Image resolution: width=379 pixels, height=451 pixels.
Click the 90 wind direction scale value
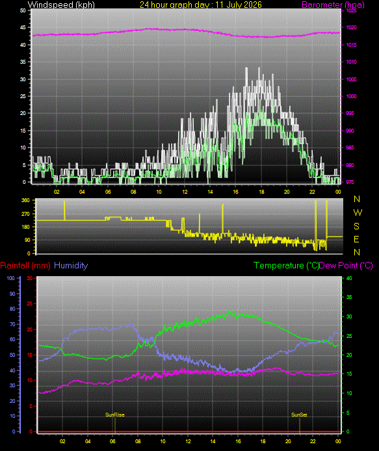coord(27,240)
